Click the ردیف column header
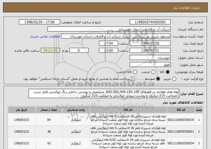The width and height of the screenshot is (211, 149). click(199, 110)
